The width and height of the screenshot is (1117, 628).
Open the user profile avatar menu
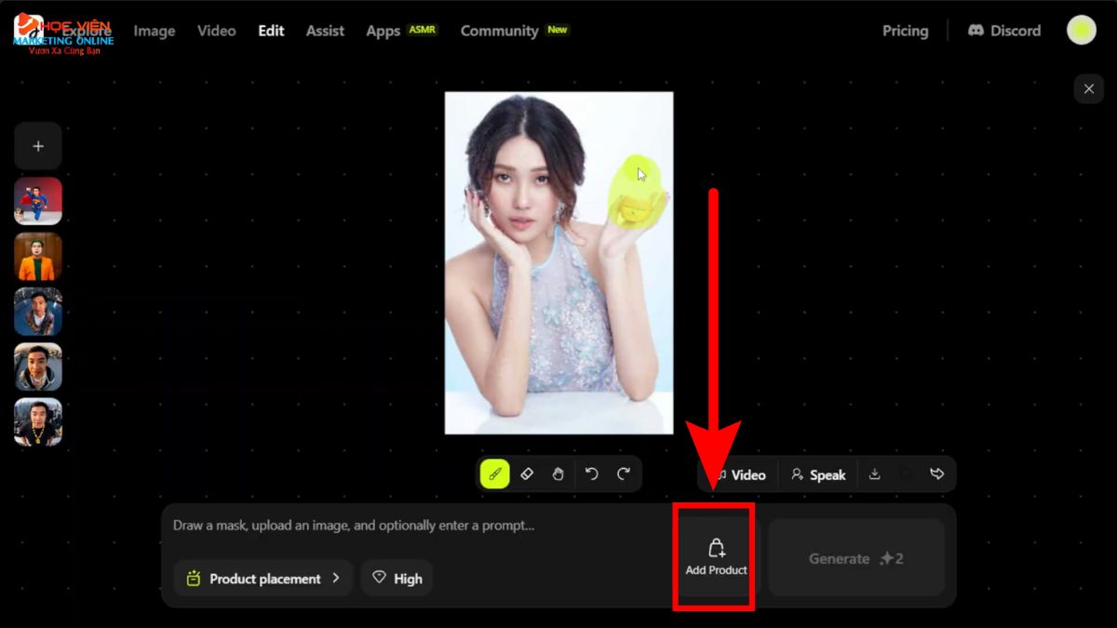pyautogui.click(x=1081, y=31)
